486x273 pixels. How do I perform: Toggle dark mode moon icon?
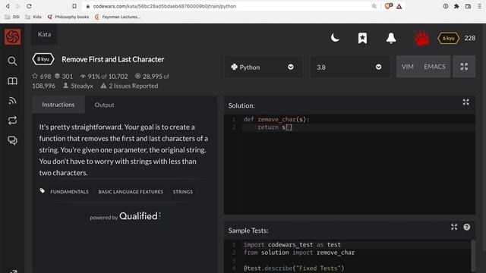tap(335, 38)
